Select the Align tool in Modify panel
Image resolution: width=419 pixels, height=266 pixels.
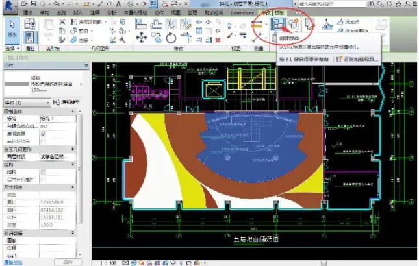point(141,23)
